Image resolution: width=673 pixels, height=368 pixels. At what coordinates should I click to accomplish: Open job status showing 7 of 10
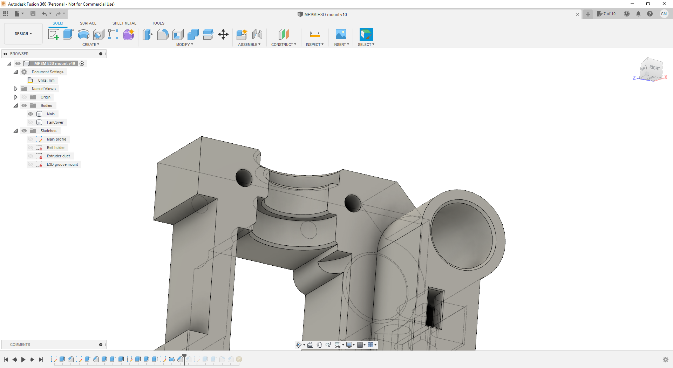tap(607, 14)
